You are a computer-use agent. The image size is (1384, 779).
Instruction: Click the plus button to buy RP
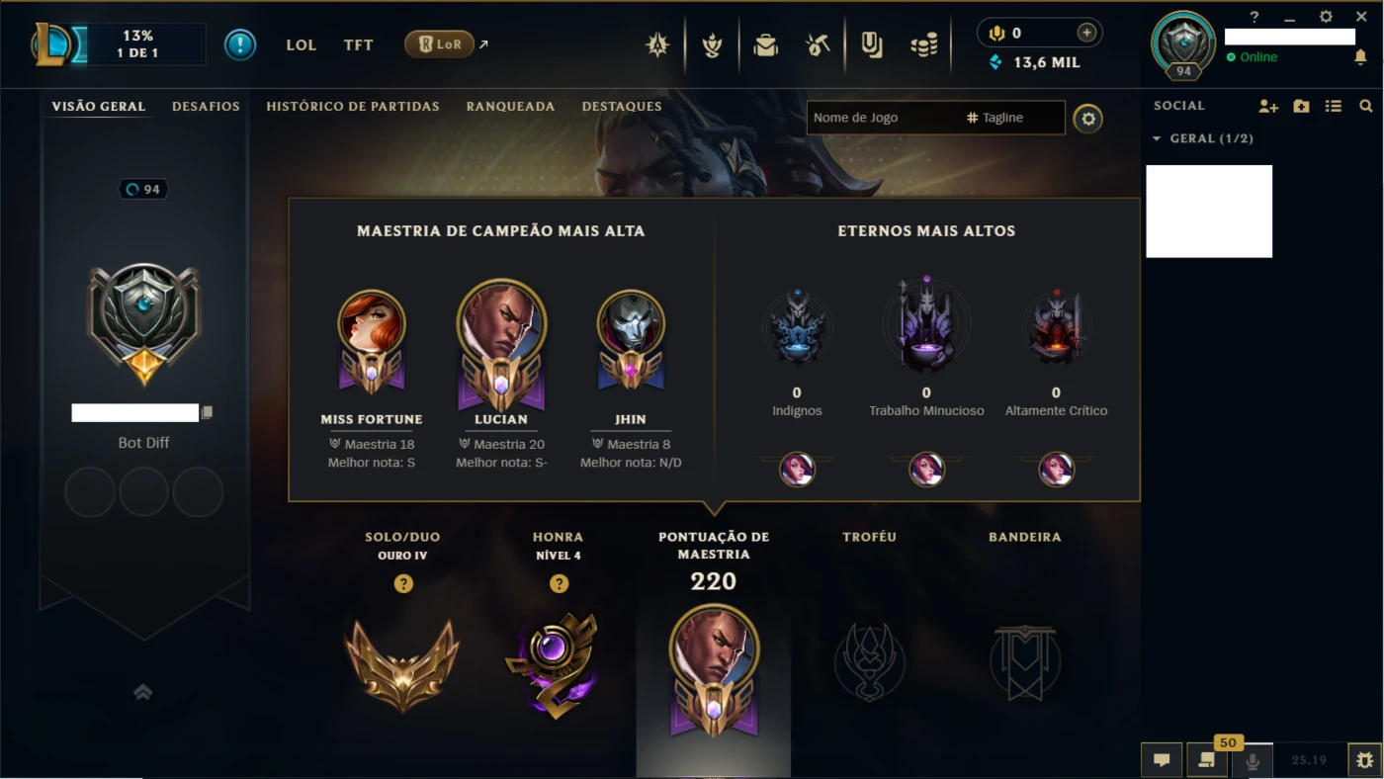point(1086,33)
